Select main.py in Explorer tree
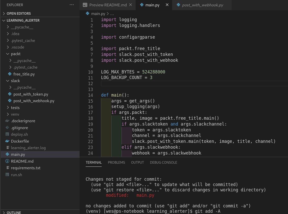The image size is (288, 214). (18, 154)
